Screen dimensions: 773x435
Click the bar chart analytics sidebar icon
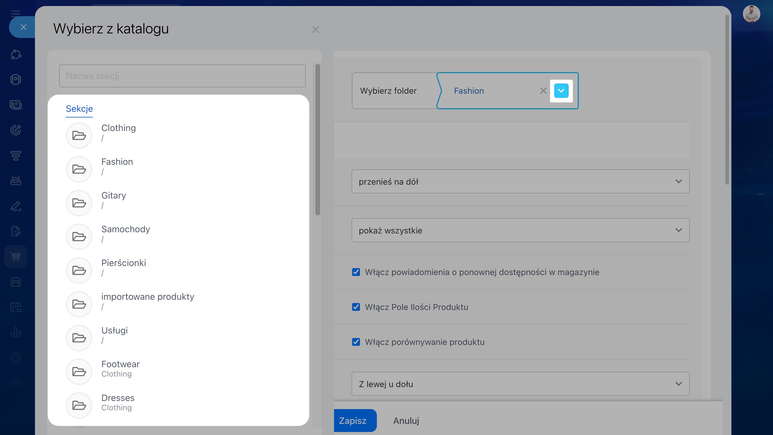16,333
